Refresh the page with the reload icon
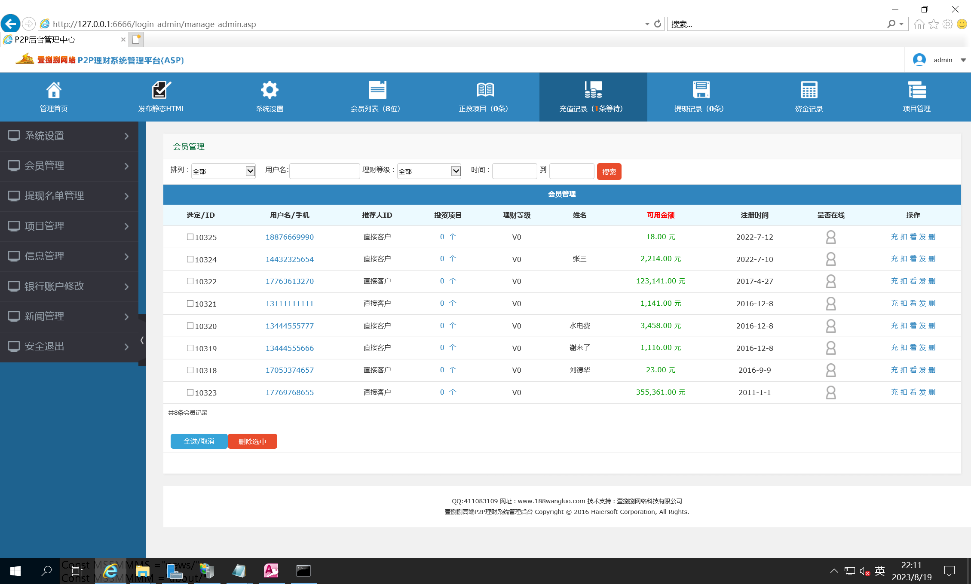This screenshot has height=584, width=971. [657, 24]
